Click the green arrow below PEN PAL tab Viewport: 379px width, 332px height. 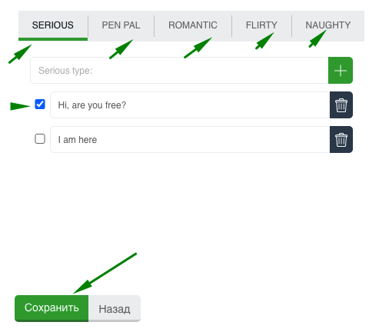click(121, 49)
